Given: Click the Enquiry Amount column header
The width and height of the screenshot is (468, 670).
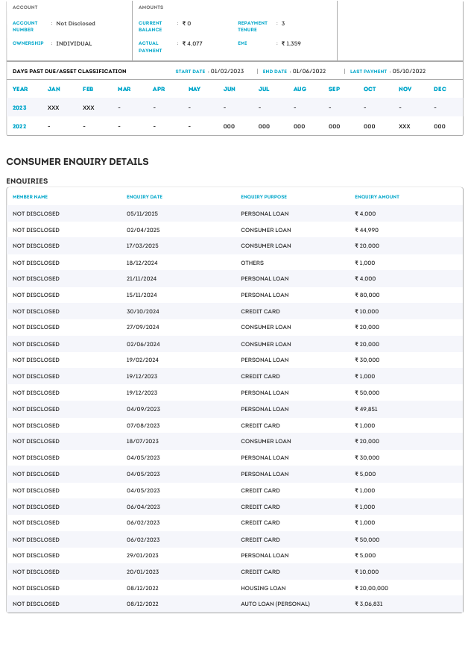Looking at the screenshot, I should point(376,197).
